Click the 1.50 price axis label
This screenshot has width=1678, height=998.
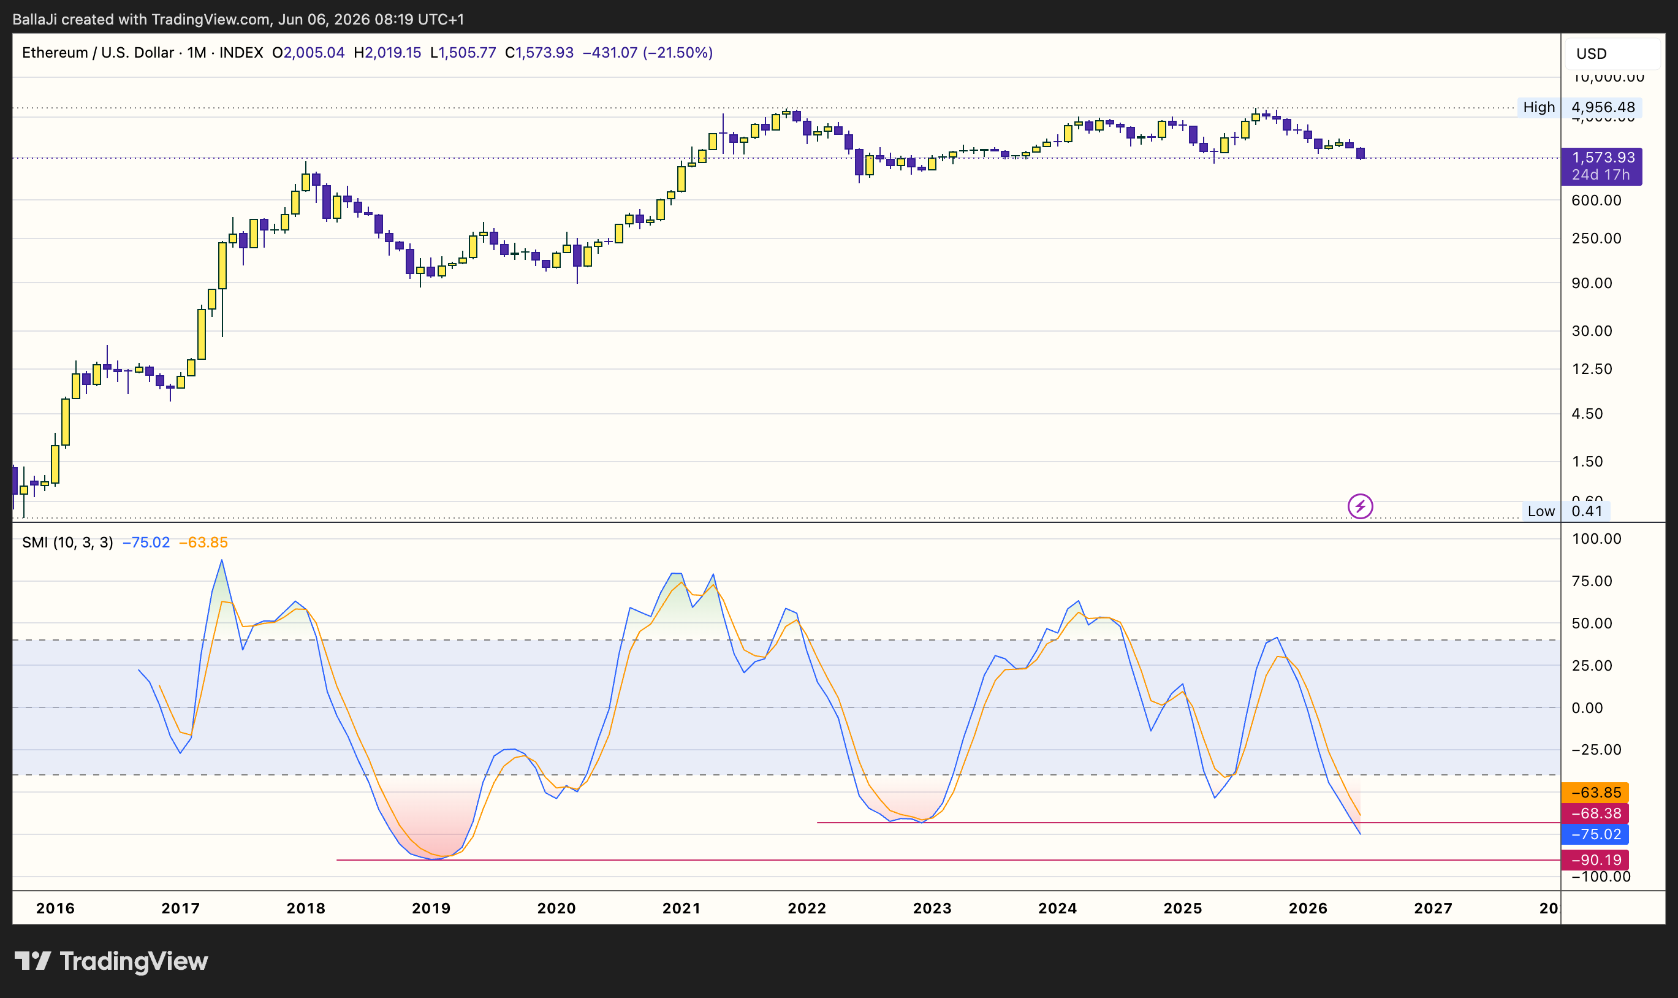pyautogui.click(x=1587, y=462)
